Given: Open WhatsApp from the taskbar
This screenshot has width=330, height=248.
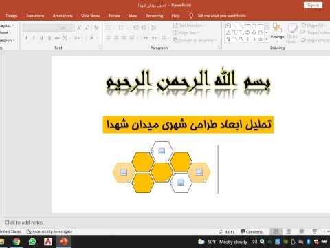Looking at the screenshot, I should (32, 242).
